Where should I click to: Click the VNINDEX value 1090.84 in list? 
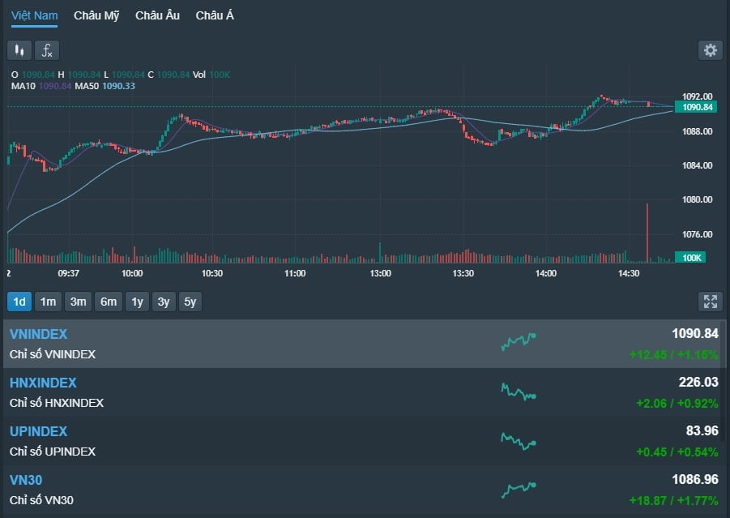click(695, 333)
